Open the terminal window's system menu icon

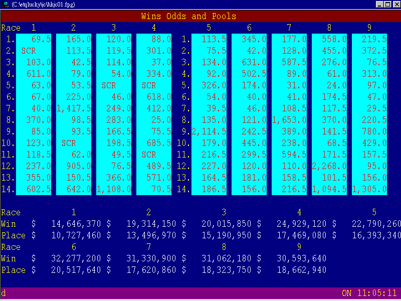[x=5, y=4]
